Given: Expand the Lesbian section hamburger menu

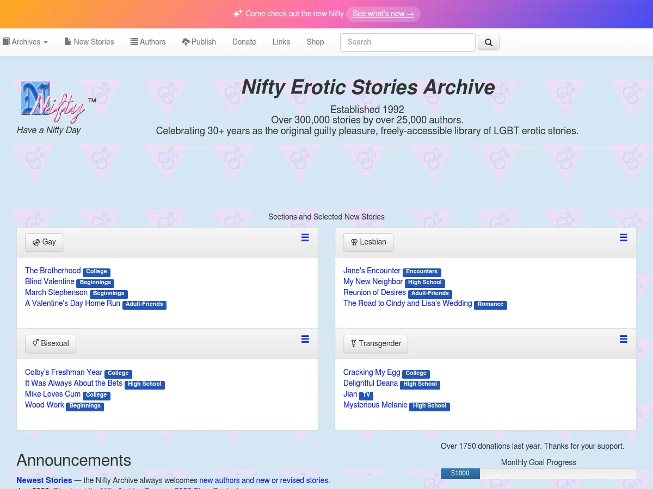Looking at the screenshot, I should (x=624, y=237).
